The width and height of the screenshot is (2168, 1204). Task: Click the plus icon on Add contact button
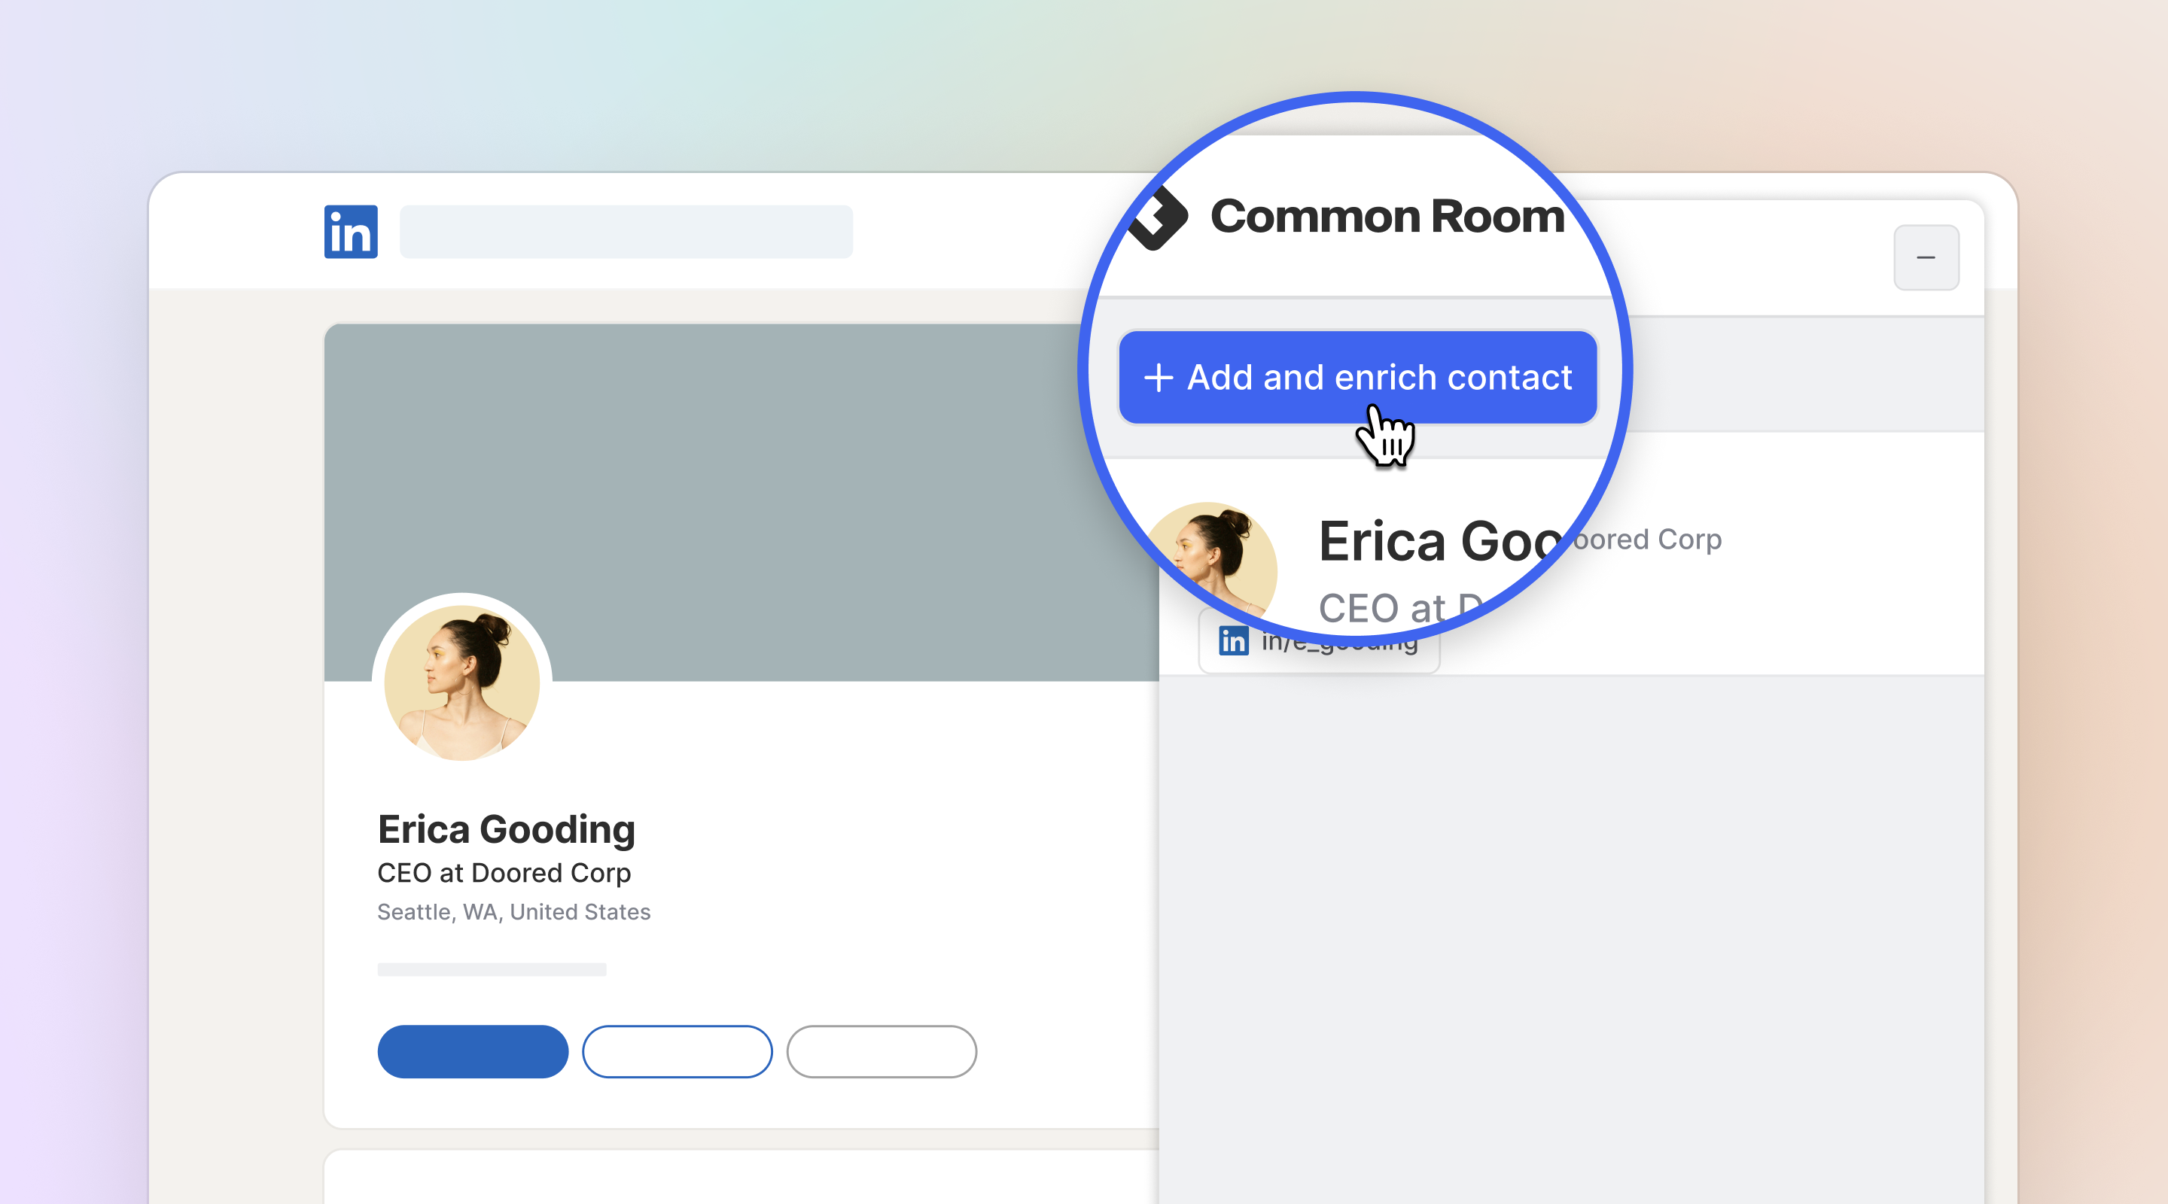(x=1158, y=378)
